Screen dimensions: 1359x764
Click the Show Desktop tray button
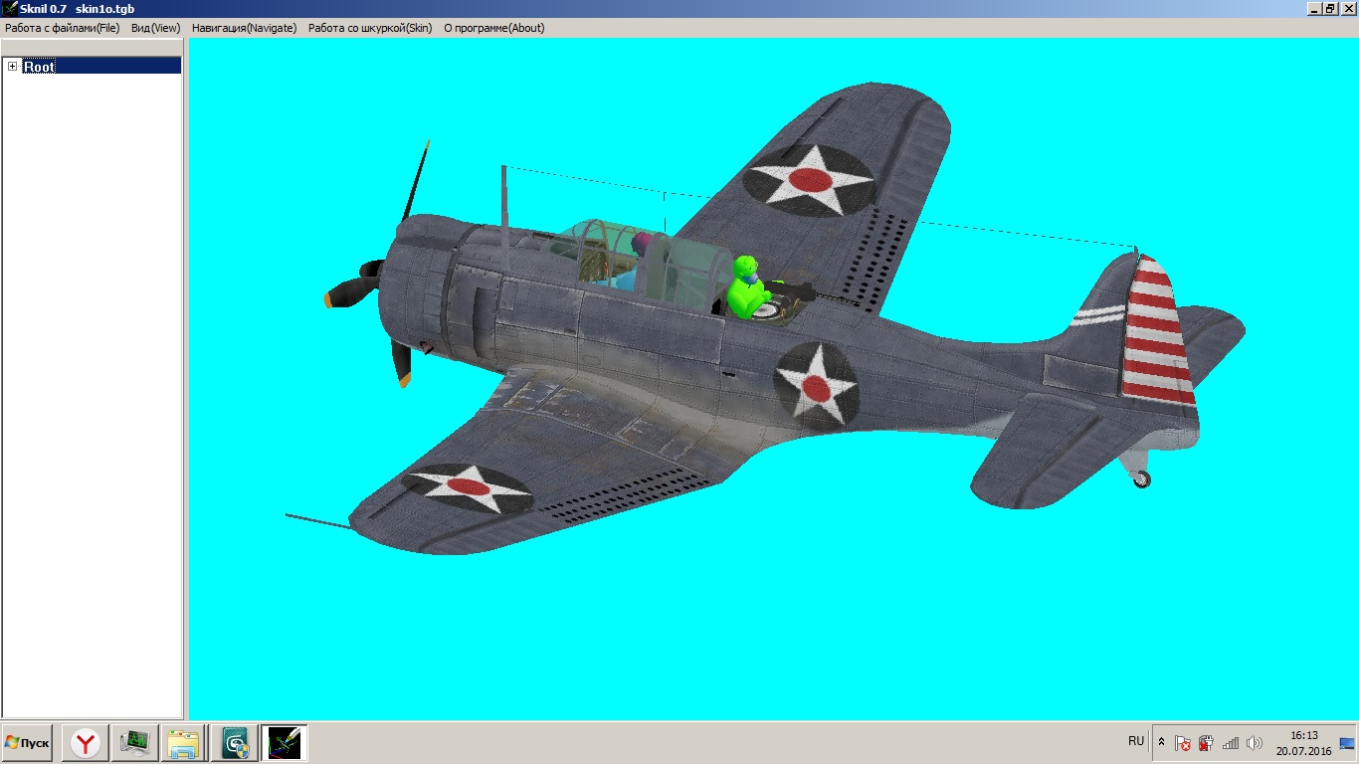1347,743
